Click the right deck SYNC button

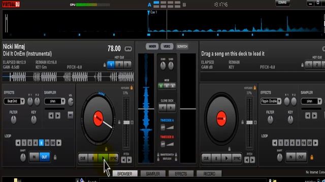(237, 158)
